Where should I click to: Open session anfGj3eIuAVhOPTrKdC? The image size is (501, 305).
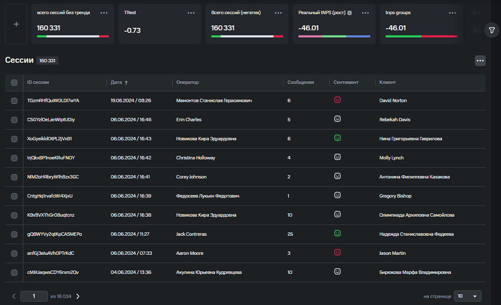[x=51, y=253]
